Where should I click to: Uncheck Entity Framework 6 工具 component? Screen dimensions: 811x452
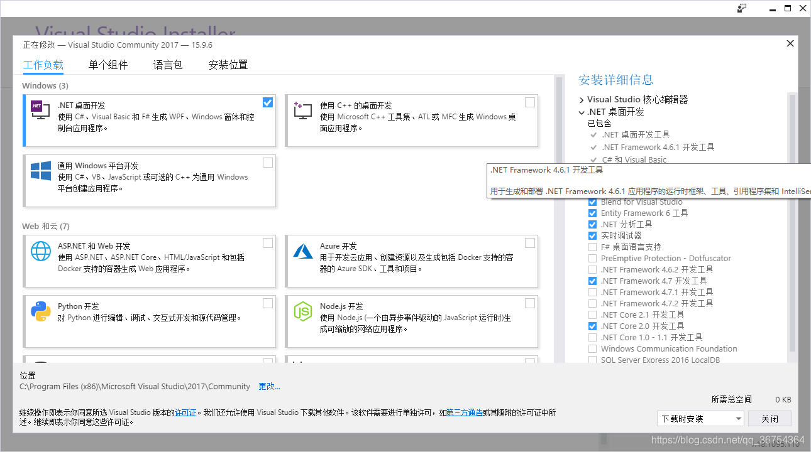click(x=592, y=213)
